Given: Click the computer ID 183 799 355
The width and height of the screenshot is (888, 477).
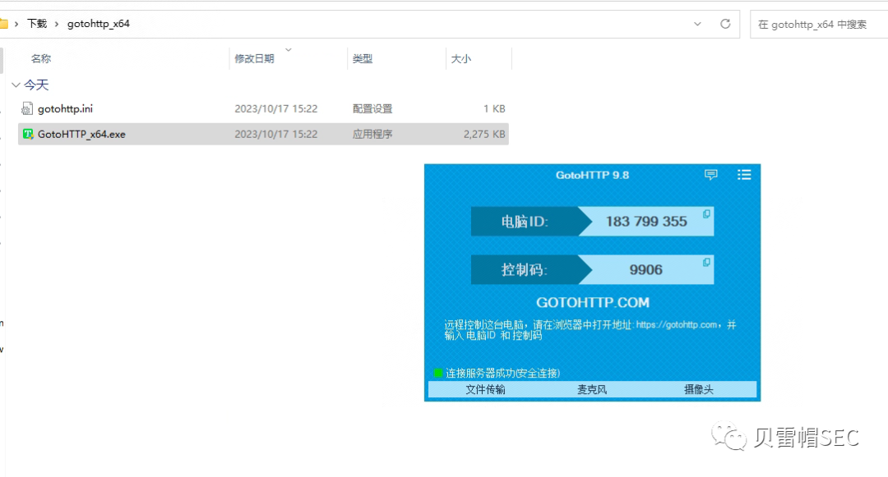Looking at the screenshot, I should coord(646,222).
